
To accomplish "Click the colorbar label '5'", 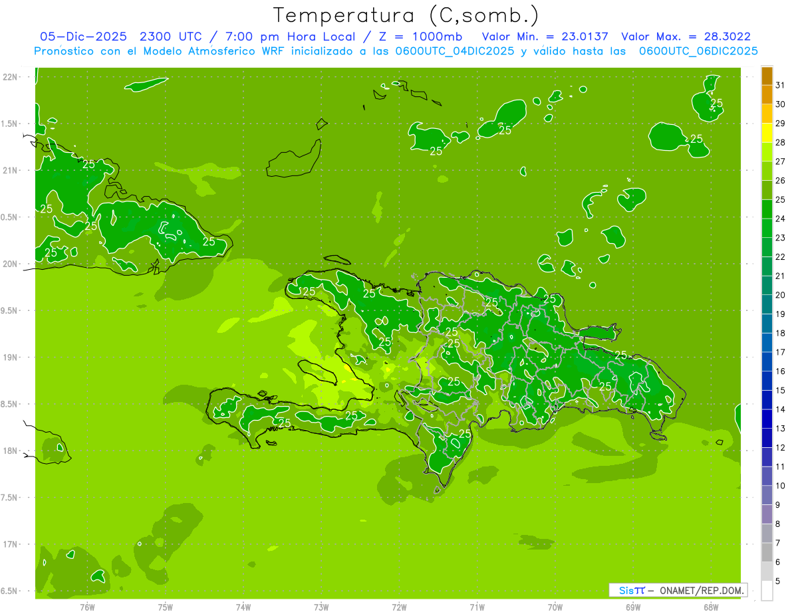I will point(779,581).
